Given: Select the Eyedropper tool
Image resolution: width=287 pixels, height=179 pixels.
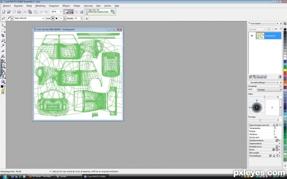Looking at the screenshot, I should coord(3,46).
